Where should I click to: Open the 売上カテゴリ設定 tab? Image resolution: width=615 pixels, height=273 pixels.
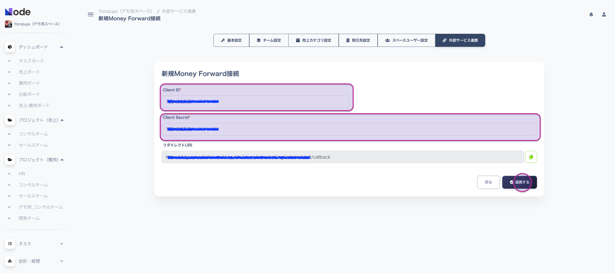(313, 40)
